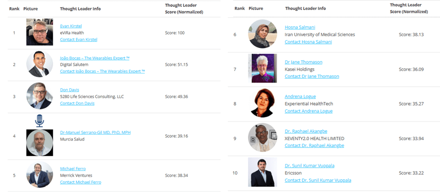The image size is (440, 194).
Task: Open the Evan Kirstel name link
Action: (x=71, y=26)
